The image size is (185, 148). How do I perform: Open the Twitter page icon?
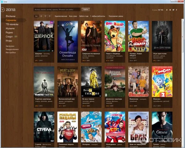[173, 10]
